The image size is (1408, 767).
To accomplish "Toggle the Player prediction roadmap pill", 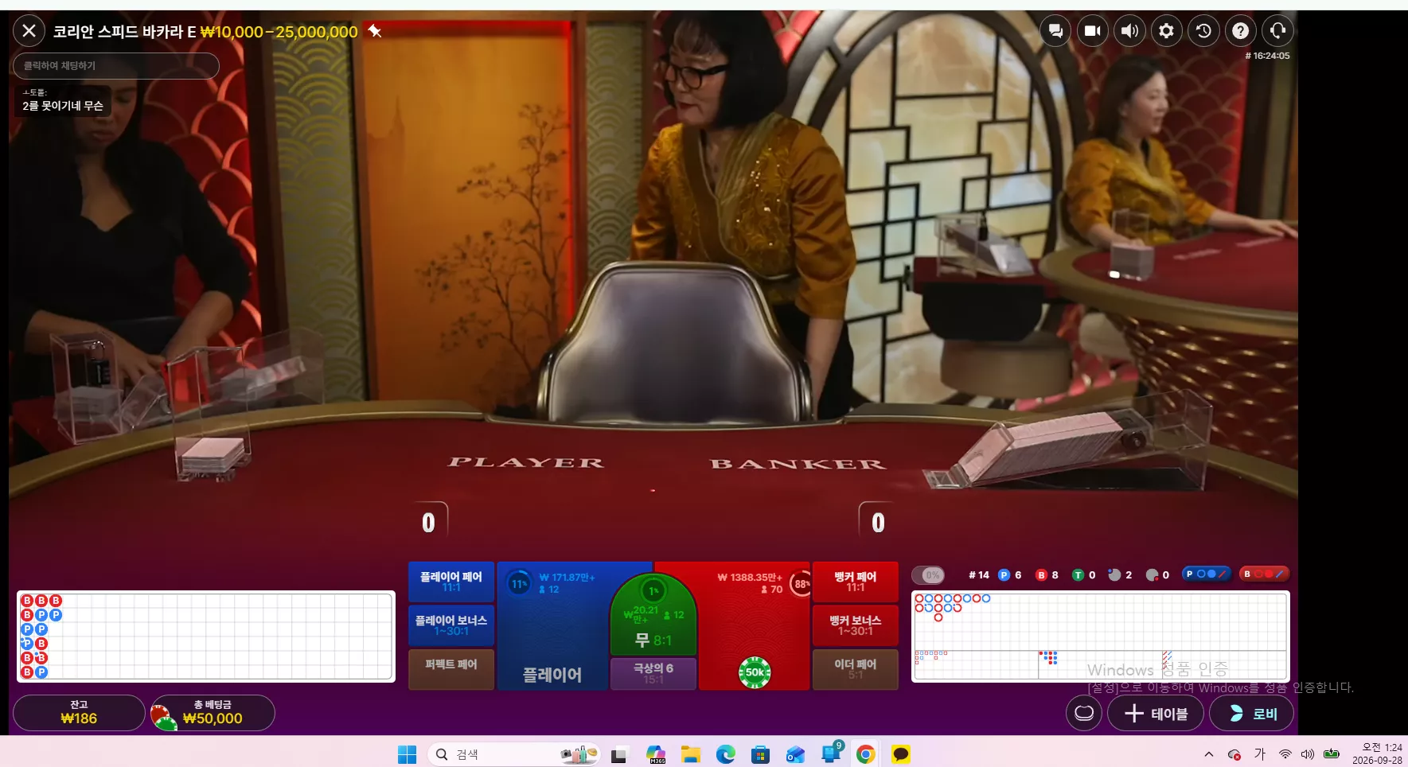I will (x=1206, y=574).
